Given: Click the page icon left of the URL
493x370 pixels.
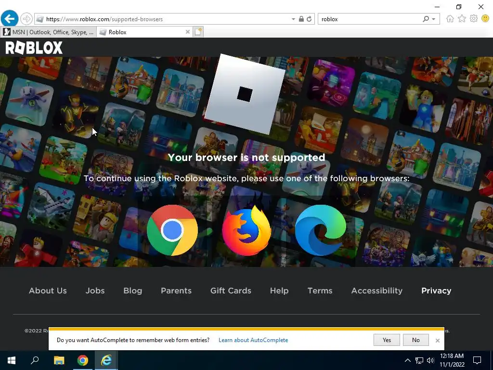Looking at the screenshot, I should coord(39,19).
